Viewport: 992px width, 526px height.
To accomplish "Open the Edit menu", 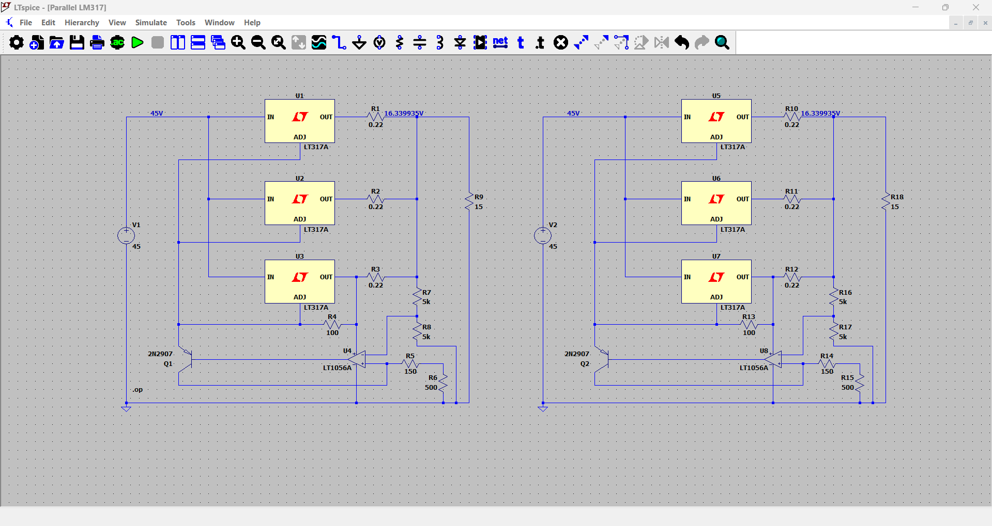I will point(48,23).
